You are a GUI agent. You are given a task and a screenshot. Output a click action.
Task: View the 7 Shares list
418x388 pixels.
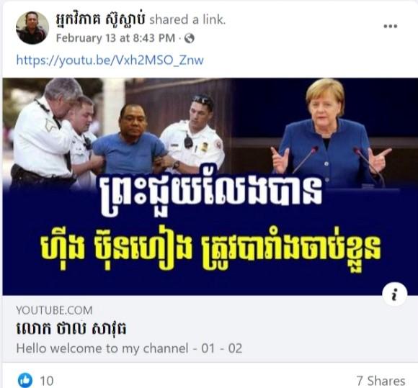(x=381, y=381)
